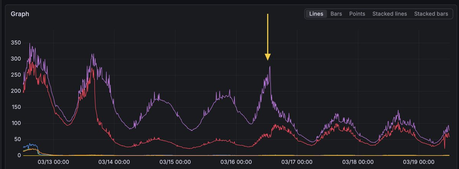The height and width of the screenshot is (169, 459).
Task: Click the 50 y-axis value
Action: [x=17, y=139]
